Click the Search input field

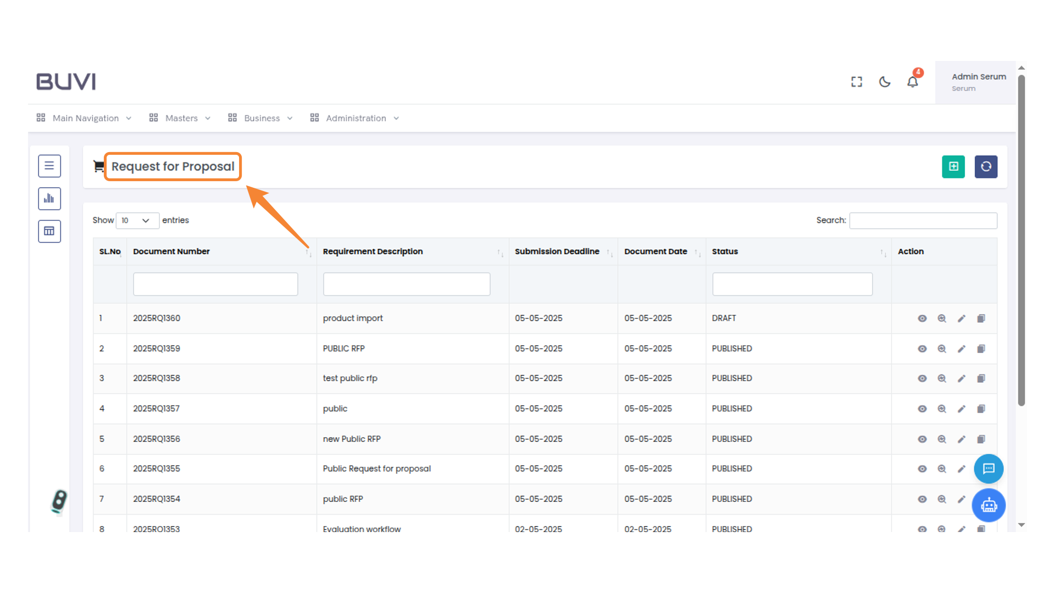click(923, 220)
